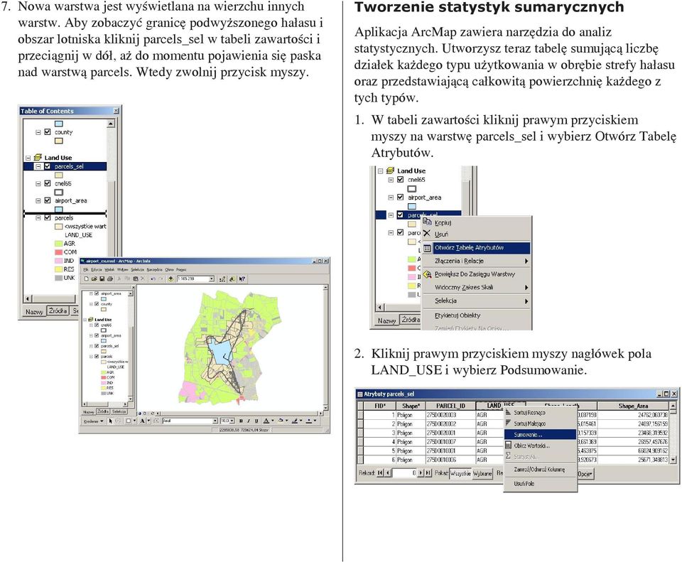Uncheck county layer in Table of Contents panel

click(x=48, y=132)
